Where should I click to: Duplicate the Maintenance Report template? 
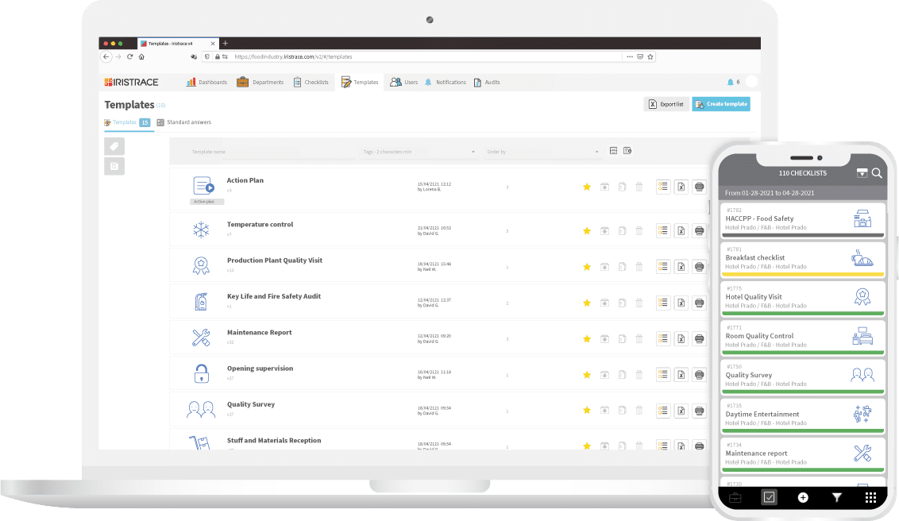click(622, 338)
